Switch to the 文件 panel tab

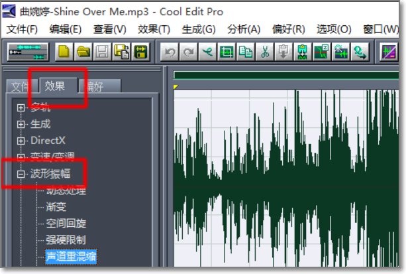coord(22,86)
